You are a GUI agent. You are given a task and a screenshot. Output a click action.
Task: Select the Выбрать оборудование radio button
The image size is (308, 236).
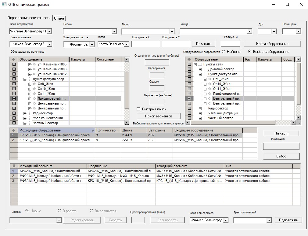tap(249, 52)
